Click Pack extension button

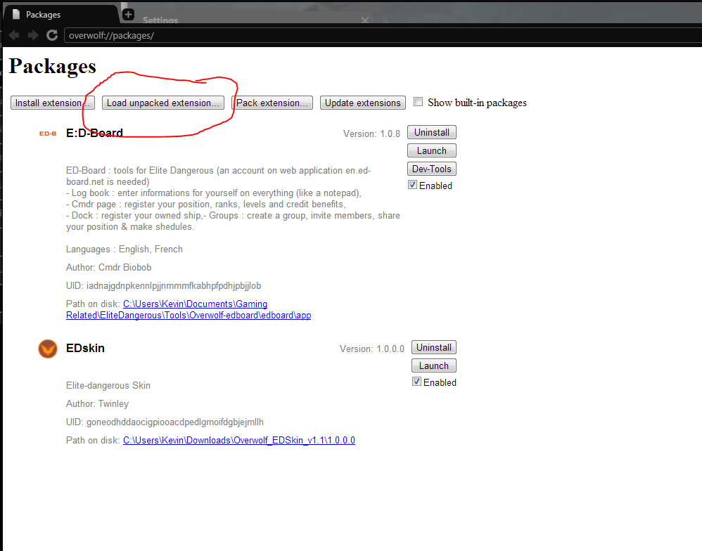click(x=272, y=103)
